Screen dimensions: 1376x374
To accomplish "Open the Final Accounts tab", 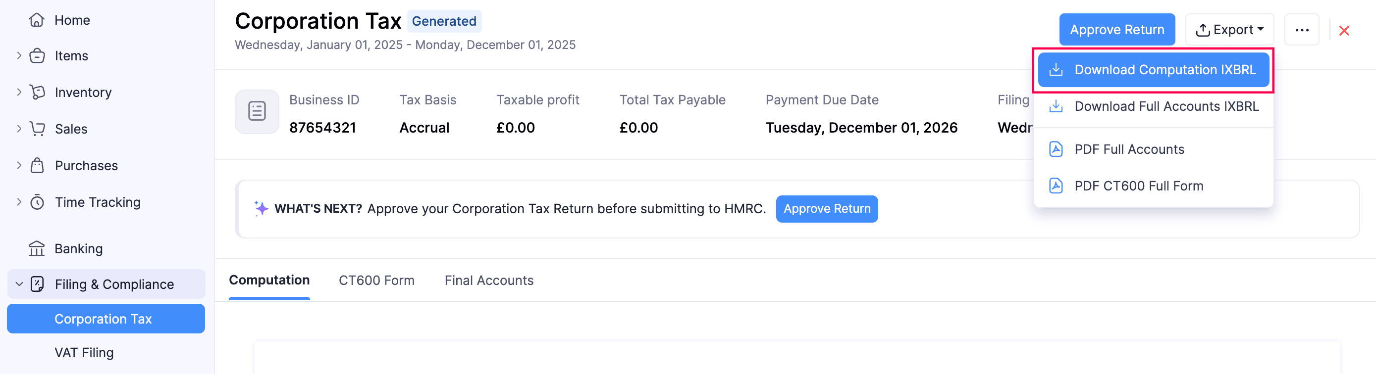I will [489, 280].
